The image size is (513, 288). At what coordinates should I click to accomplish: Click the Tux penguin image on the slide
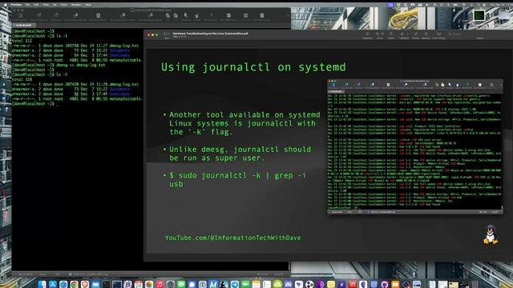(490, 234)
